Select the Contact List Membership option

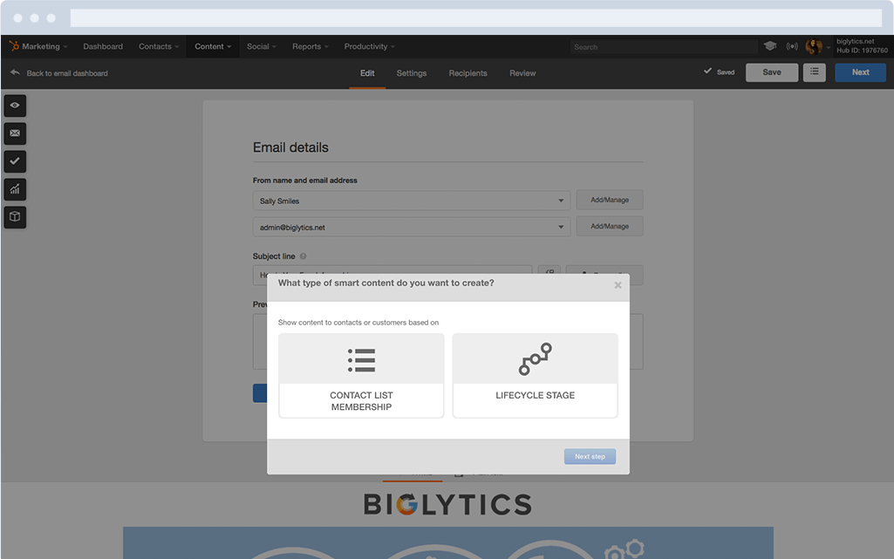[x=361, y=375]
